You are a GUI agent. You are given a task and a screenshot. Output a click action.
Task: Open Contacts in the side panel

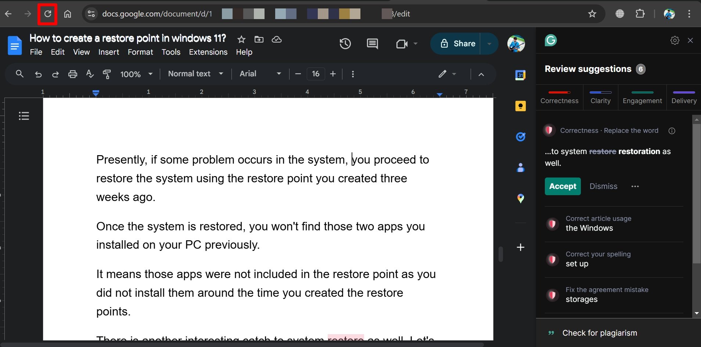click(520, 168)
